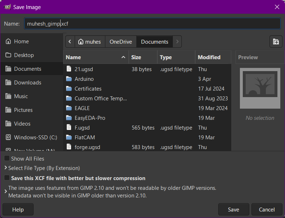Viewport: 285px width, 218px height.
Task: Click the back arrow in path bar
Action: [x=70, y=42]
